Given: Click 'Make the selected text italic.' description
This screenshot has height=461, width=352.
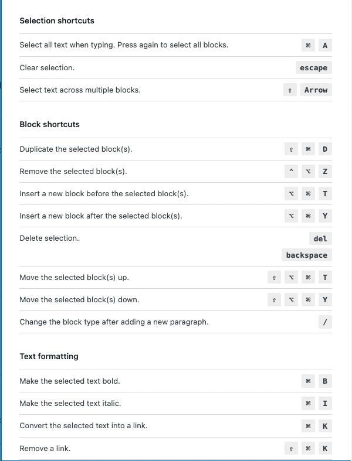Looking at the screenshot, I should tap(70, 404).
